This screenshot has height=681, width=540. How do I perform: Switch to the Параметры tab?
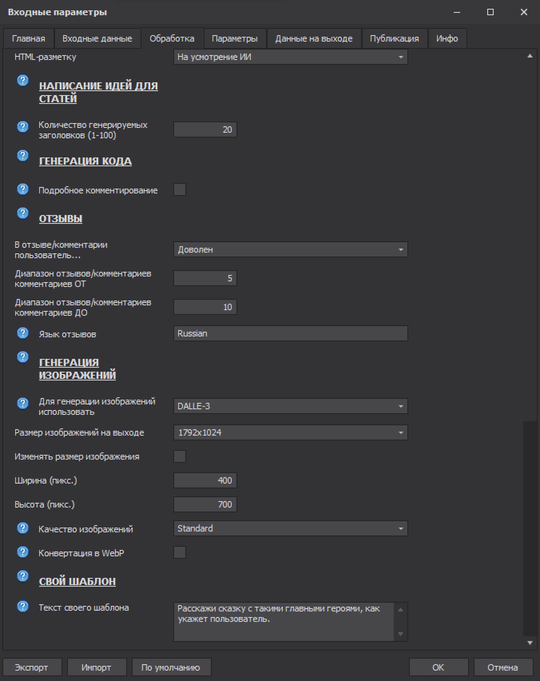[x=234, y=39]
